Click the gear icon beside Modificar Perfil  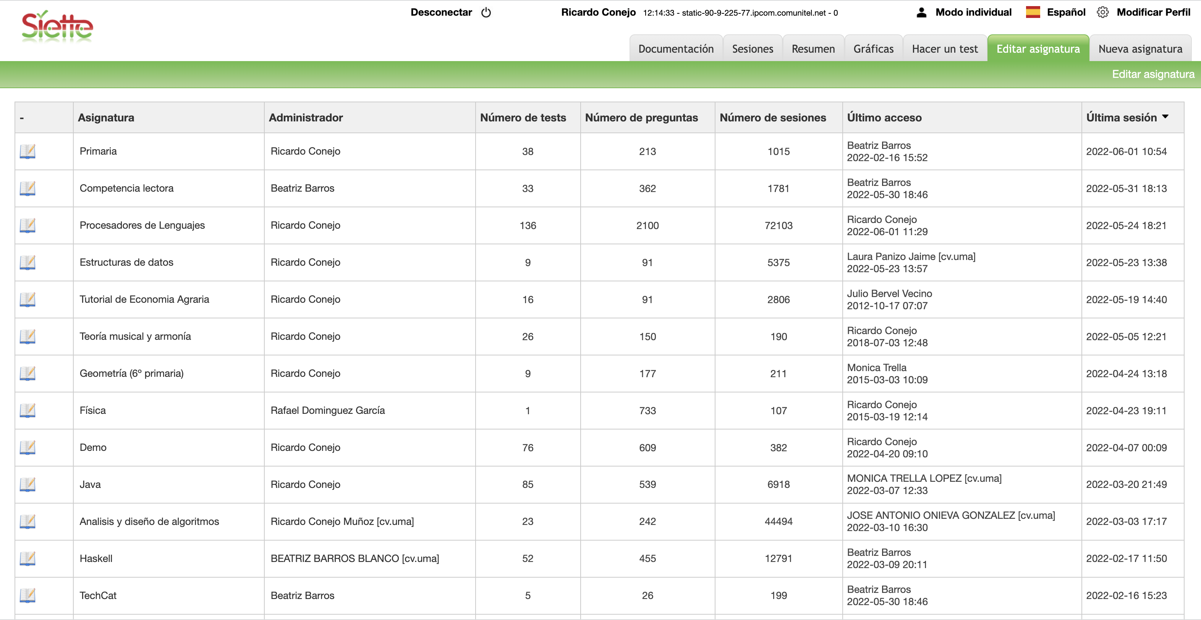[1102, 13]
